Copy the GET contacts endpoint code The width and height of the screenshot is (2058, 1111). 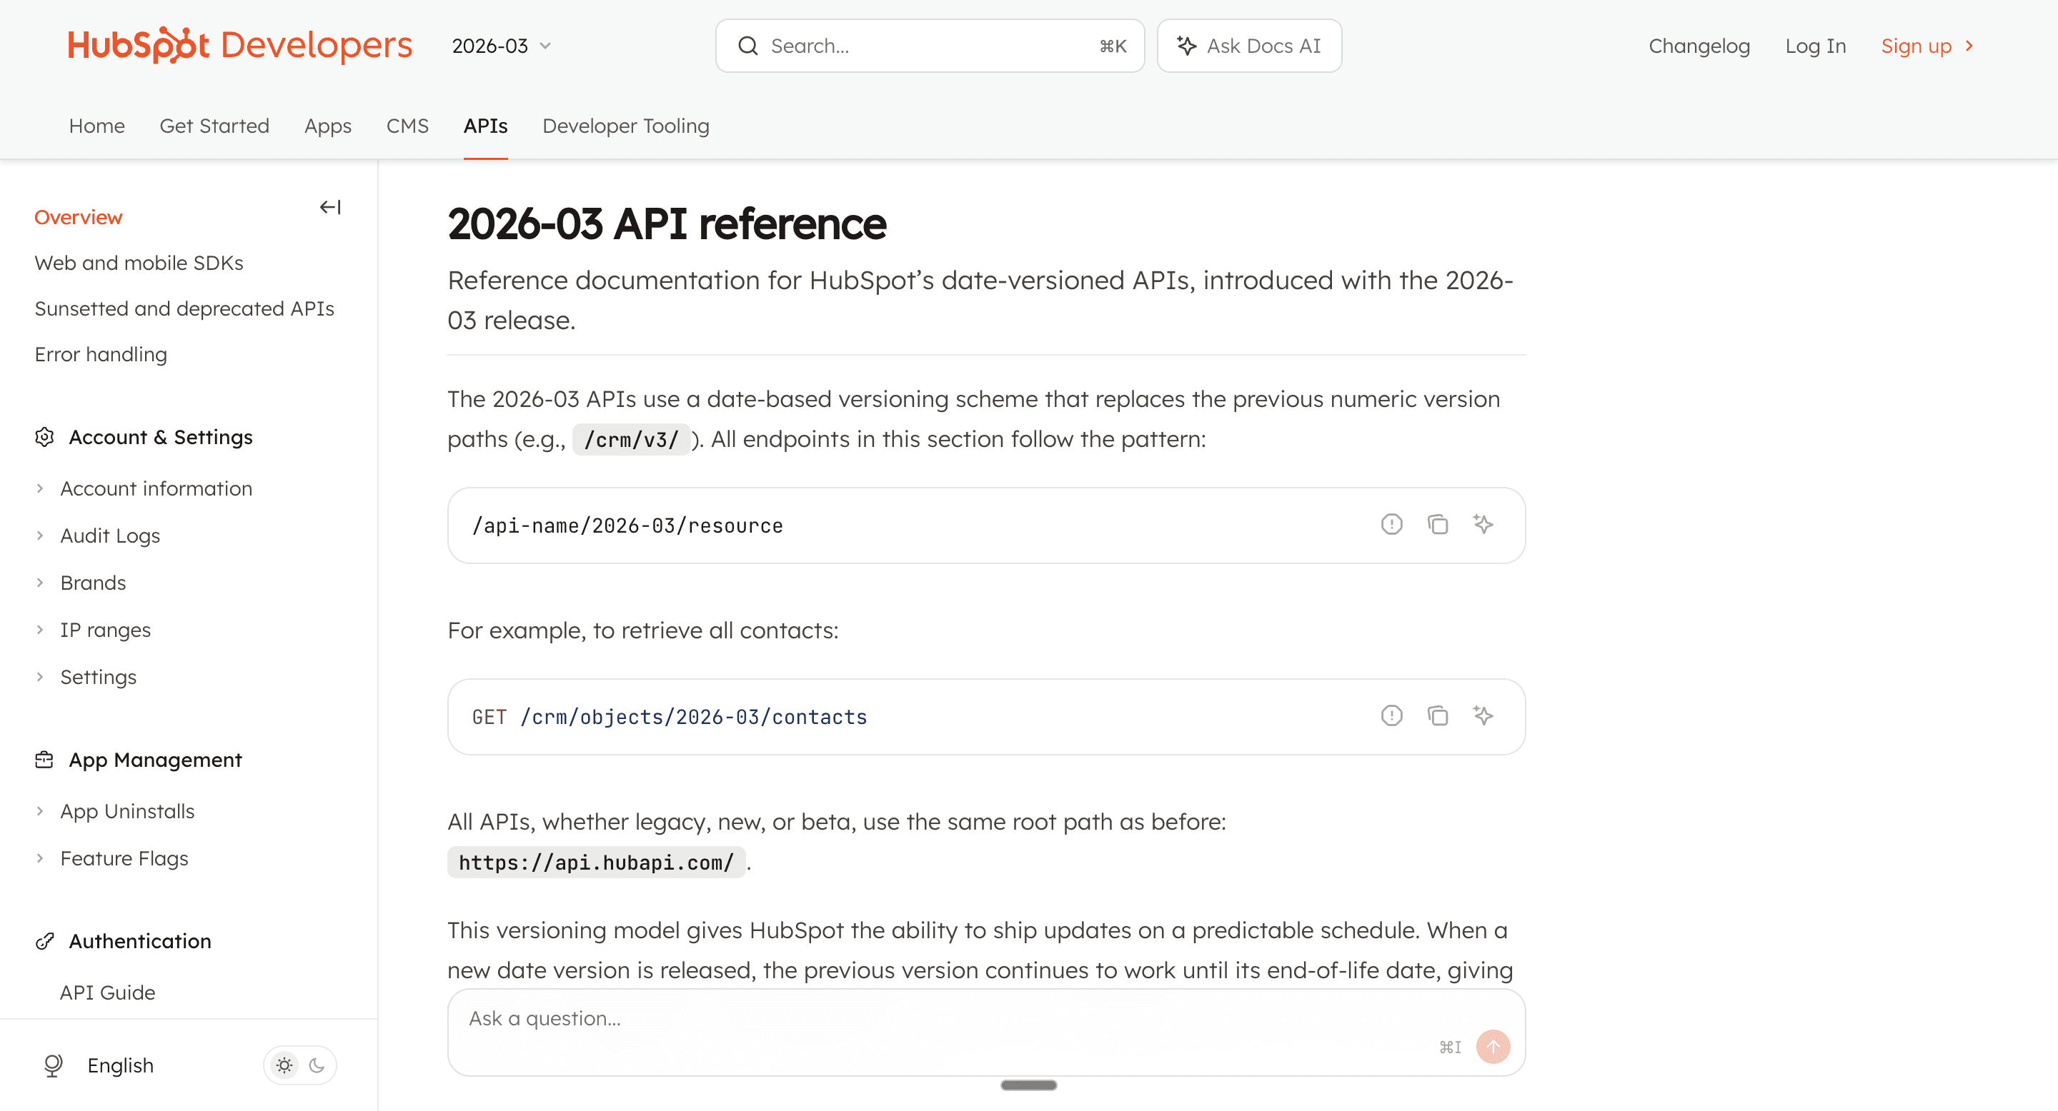pyautogui.click(x=1437, y=716)
